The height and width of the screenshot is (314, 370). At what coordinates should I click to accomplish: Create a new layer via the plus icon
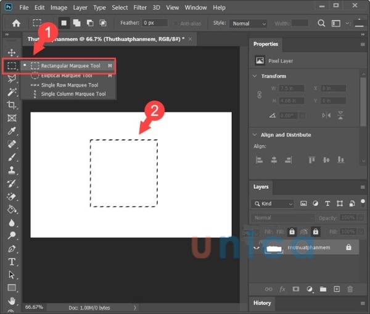(x=337, y=289)
